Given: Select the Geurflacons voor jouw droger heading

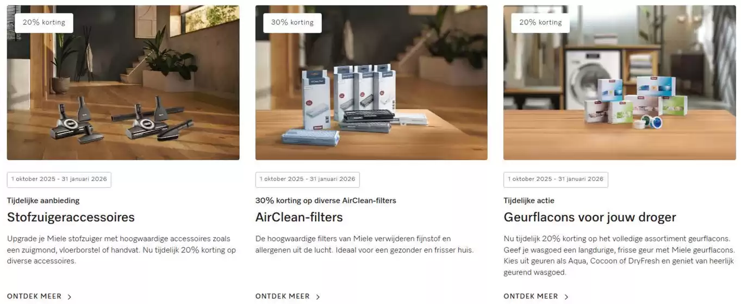Looking at the screenshot, I should coord(590,217).
